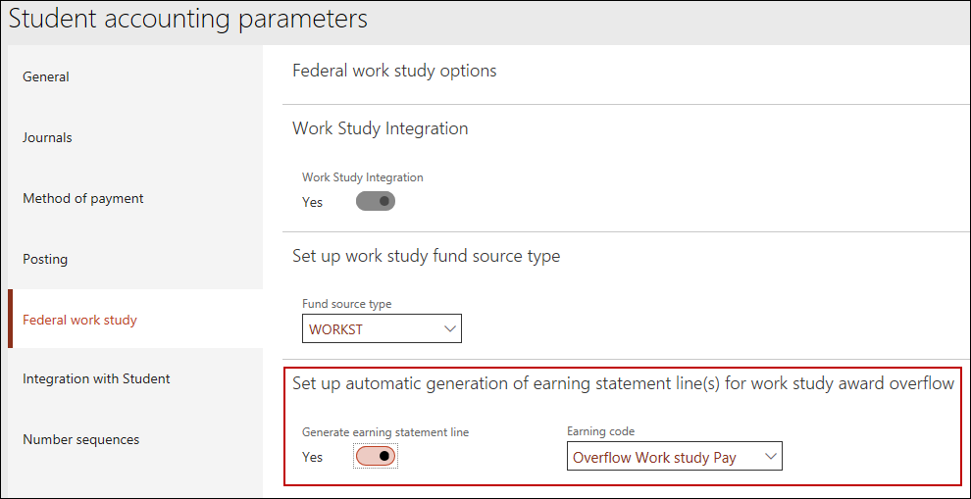Click the Overflow Work study Pay field

click(659, 457)
